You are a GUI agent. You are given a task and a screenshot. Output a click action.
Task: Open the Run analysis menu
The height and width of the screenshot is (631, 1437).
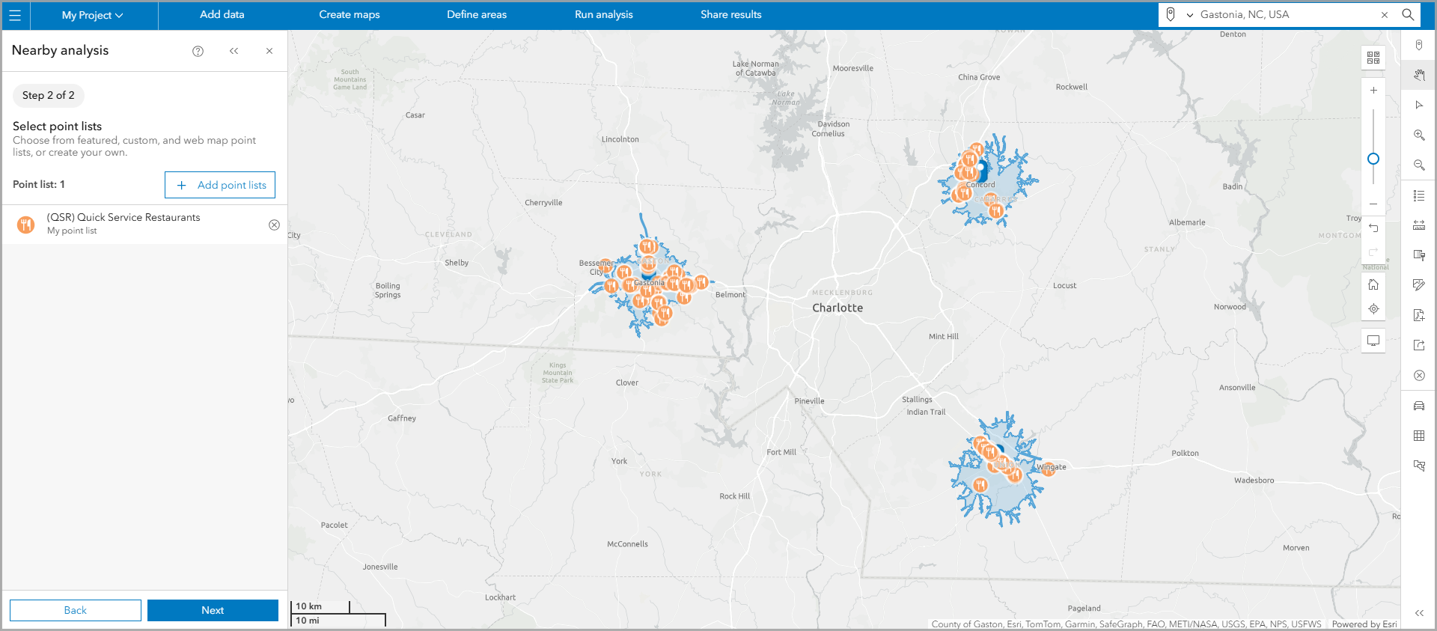coord(604,14)
